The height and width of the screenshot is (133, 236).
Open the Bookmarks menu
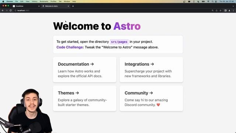pos(44,1)
